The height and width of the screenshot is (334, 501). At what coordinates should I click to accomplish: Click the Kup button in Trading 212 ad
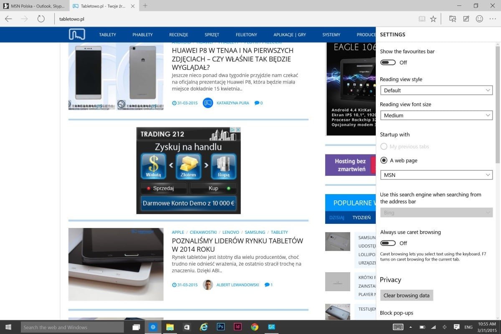click(213, 188)
